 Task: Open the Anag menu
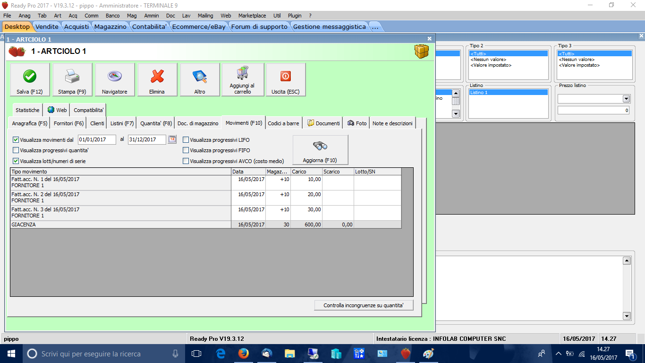25,16
